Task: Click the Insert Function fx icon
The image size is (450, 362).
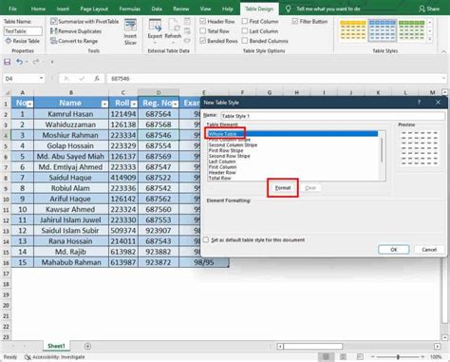Action: [97, 78]
